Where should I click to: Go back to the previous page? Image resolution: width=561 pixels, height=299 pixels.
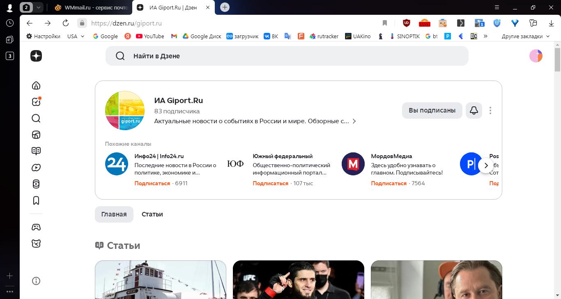pyautogui.click(x=30, y=23)
